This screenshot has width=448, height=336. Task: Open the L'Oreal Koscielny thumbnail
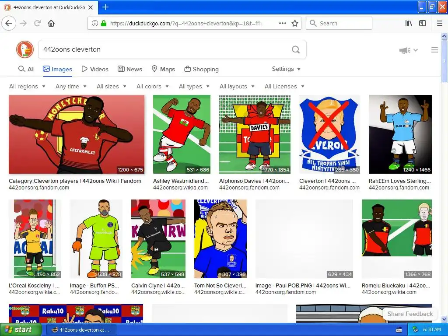point(35,239)
